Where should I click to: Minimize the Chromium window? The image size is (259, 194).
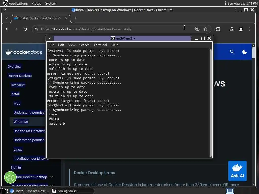point(240,10)
